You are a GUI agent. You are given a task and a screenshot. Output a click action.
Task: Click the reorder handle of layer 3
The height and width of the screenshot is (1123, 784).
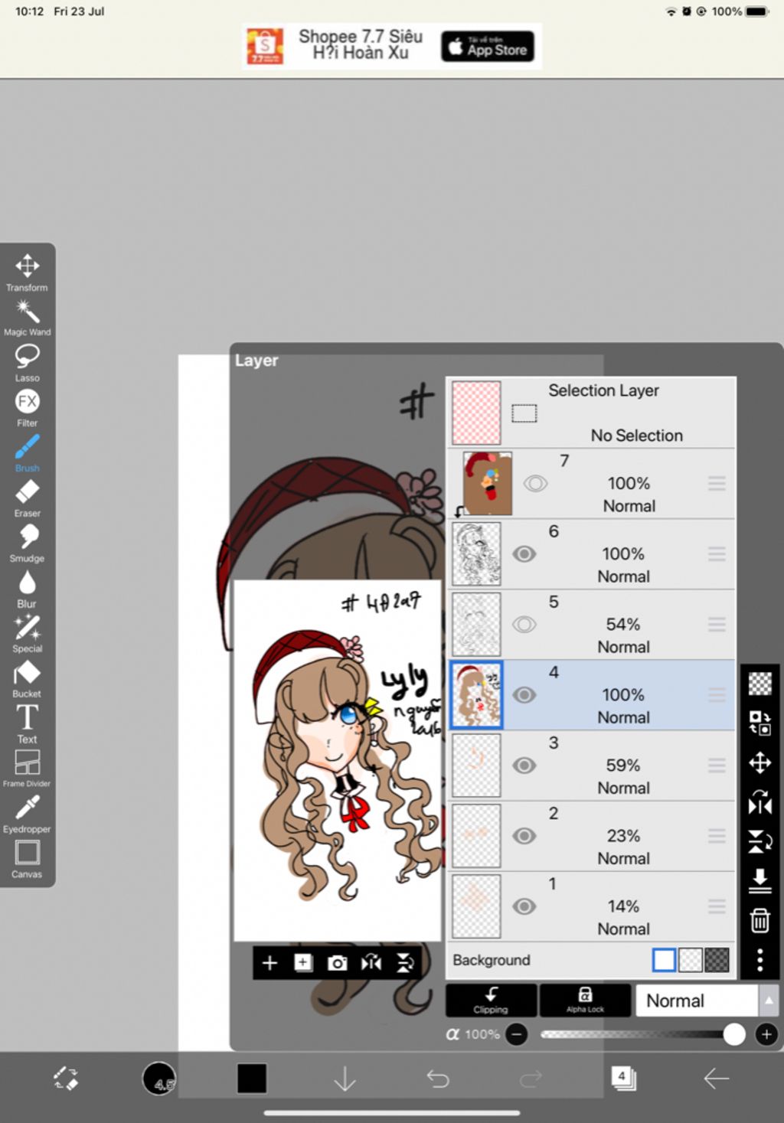coord(717,766)
